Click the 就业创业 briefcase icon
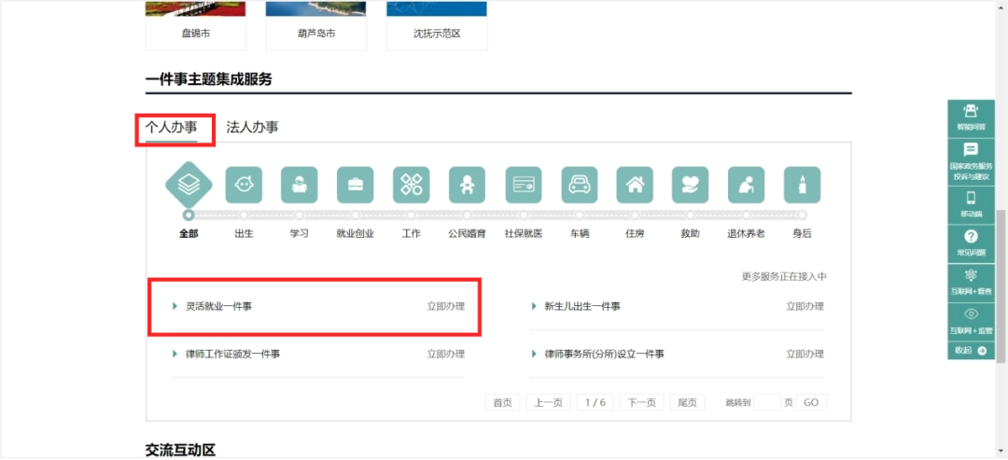The width and height of the screenshot is (1008, 460). (x=355, y=185)
